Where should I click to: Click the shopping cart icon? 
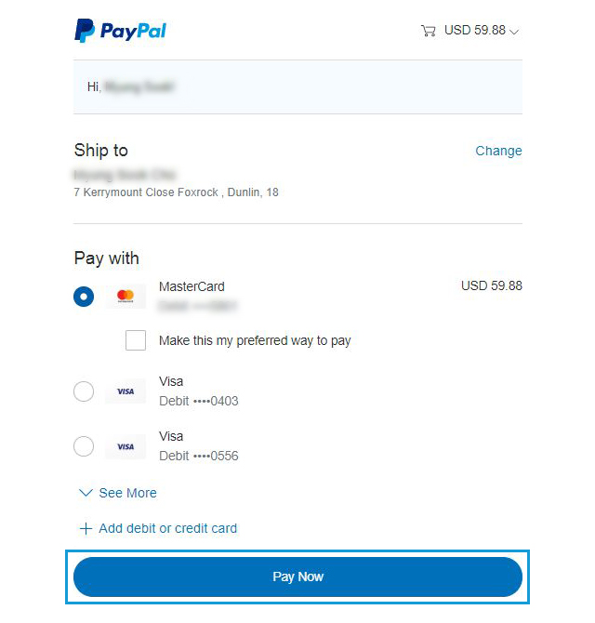click(x=429, y=31)
